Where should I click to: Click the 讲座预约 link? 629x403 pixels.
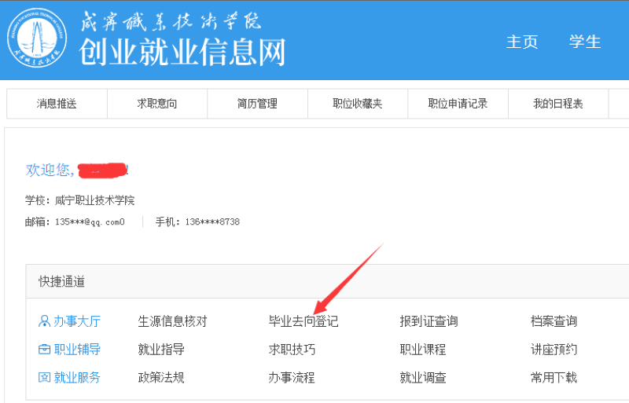point(554,350)
